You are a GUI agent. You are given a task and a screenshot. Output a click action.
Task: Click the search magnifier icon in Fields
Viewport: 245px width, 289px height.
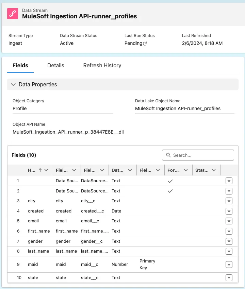click(168, 155)
